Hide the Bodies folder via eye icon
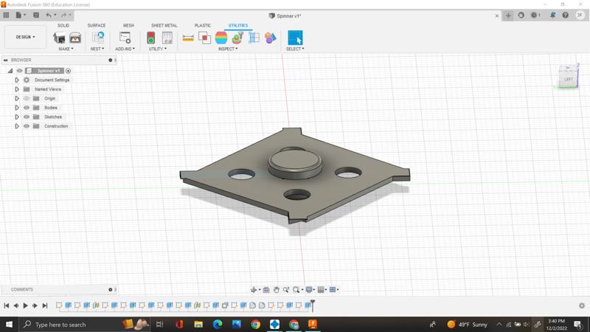This screenshot has height=332, width=590. (x=27, y=108)
